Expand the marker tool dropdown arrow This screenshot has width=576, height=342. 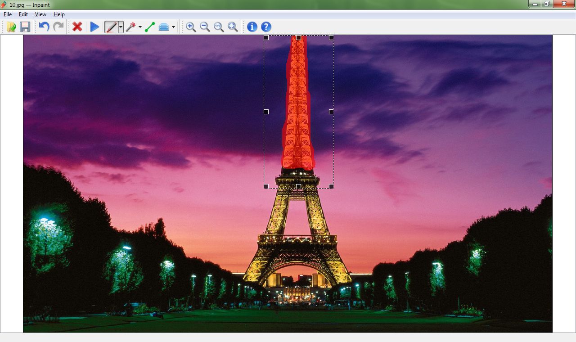coord(121,27)
